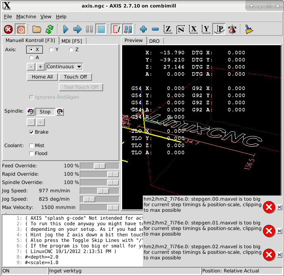284x276 pixels.
Task: Adjust the Rapid Override slider
Action: [x=100, y=174]
